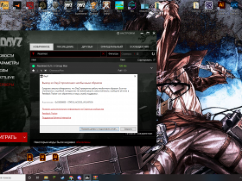This screenshot has height=181, width=242.
Task: Open BATTLEYE in the launcher sidebar
Action: pos(7,77)
